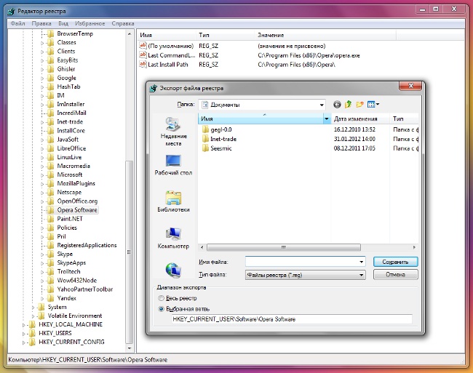
Task: Click the Microsoft folder icon in tree
Action: [51, 175]
